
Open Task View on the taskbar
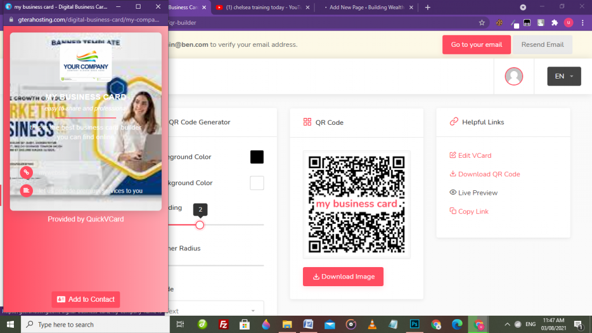(x=180, y=324)
